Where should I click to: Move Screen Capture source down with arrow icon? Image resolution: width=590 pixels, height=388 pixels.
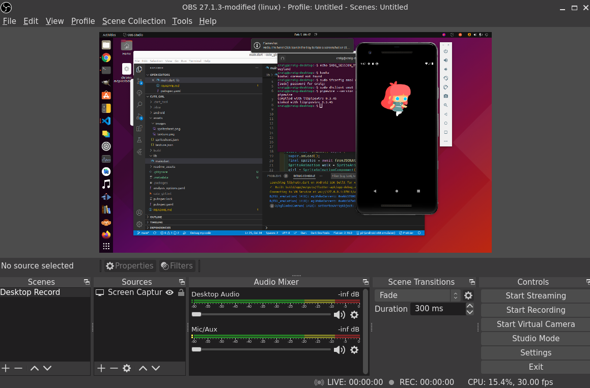coord(155,368)
